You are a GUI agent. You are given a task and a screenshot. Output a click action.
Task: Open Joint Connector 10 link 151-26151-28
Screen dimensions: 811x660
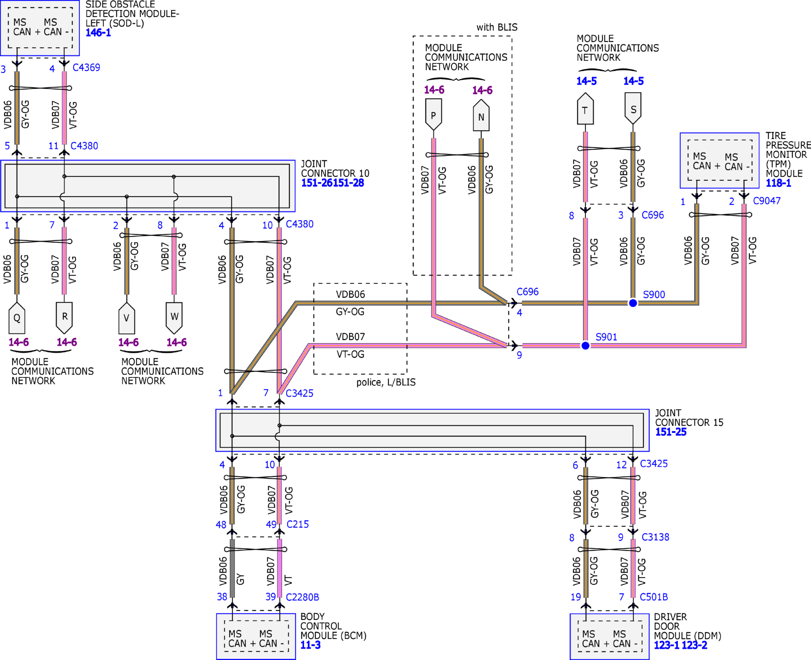pyautogui.click(x=332, y=183)
